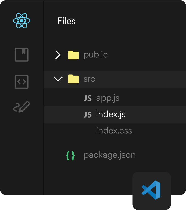This screenshot has height=210, width=186.
Task: Click the Files panel heading
Action: coord(67,21)
